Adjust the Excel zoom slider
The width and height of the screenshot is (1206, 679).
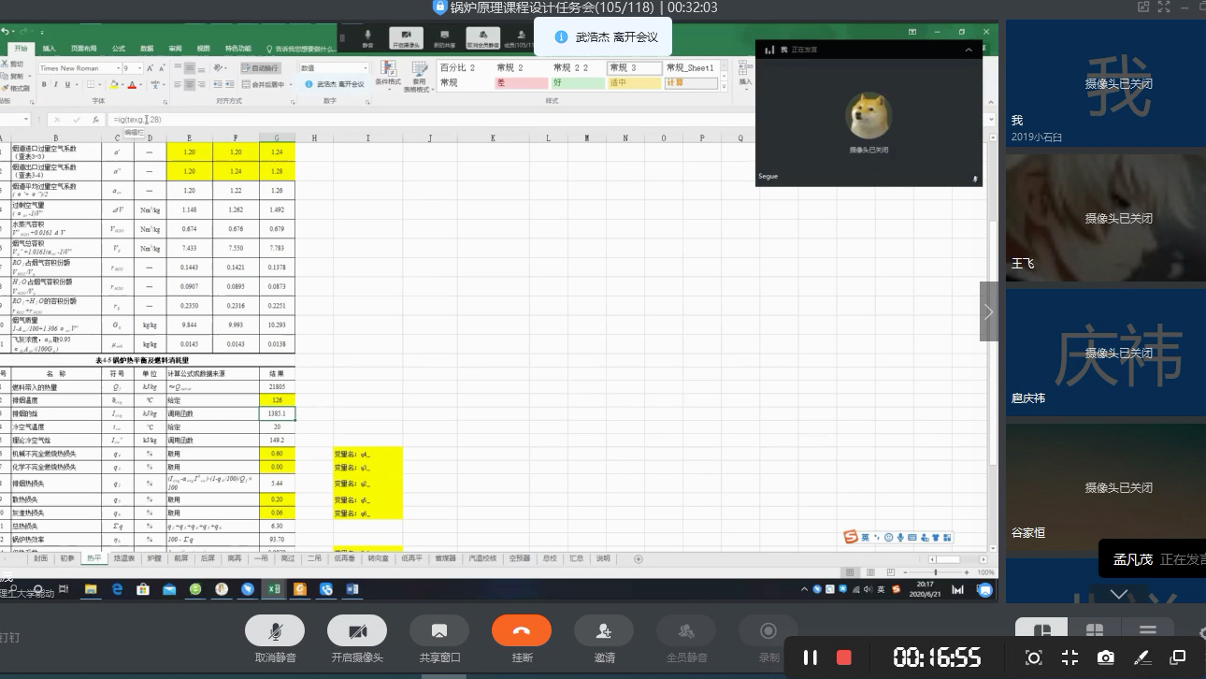pyautogui.click(x=936, y=572)
